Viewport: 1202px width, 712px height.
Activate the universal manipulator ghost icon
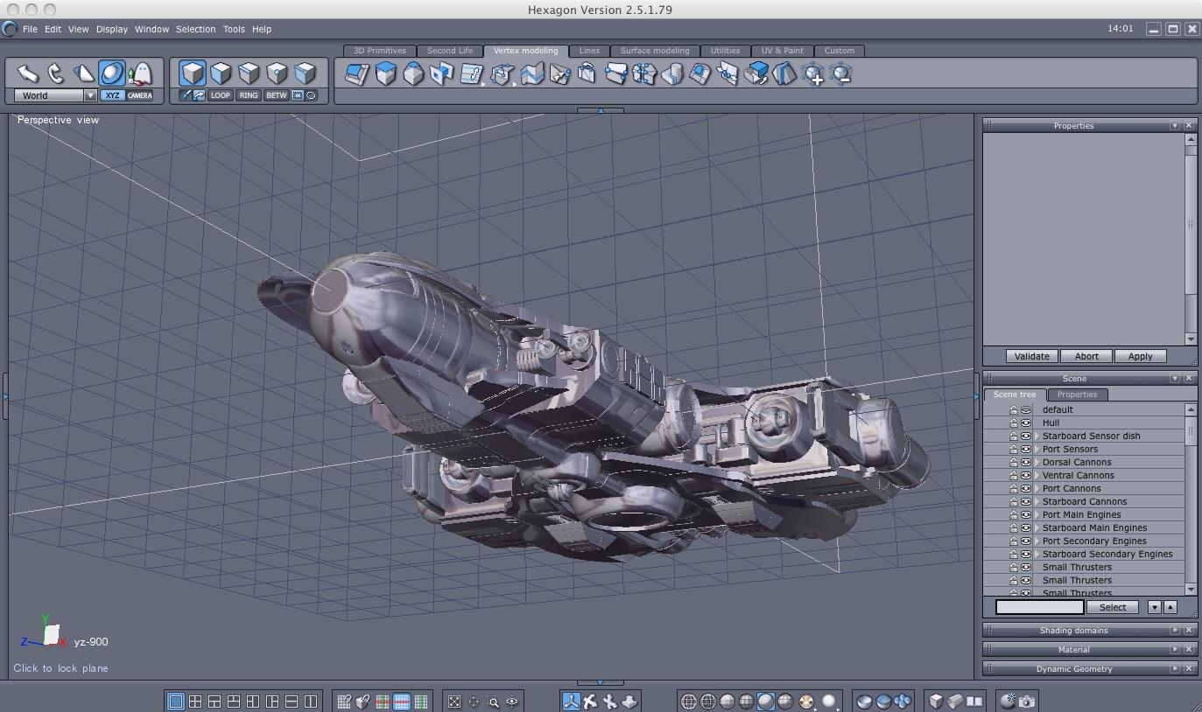[x=139, y=73]
